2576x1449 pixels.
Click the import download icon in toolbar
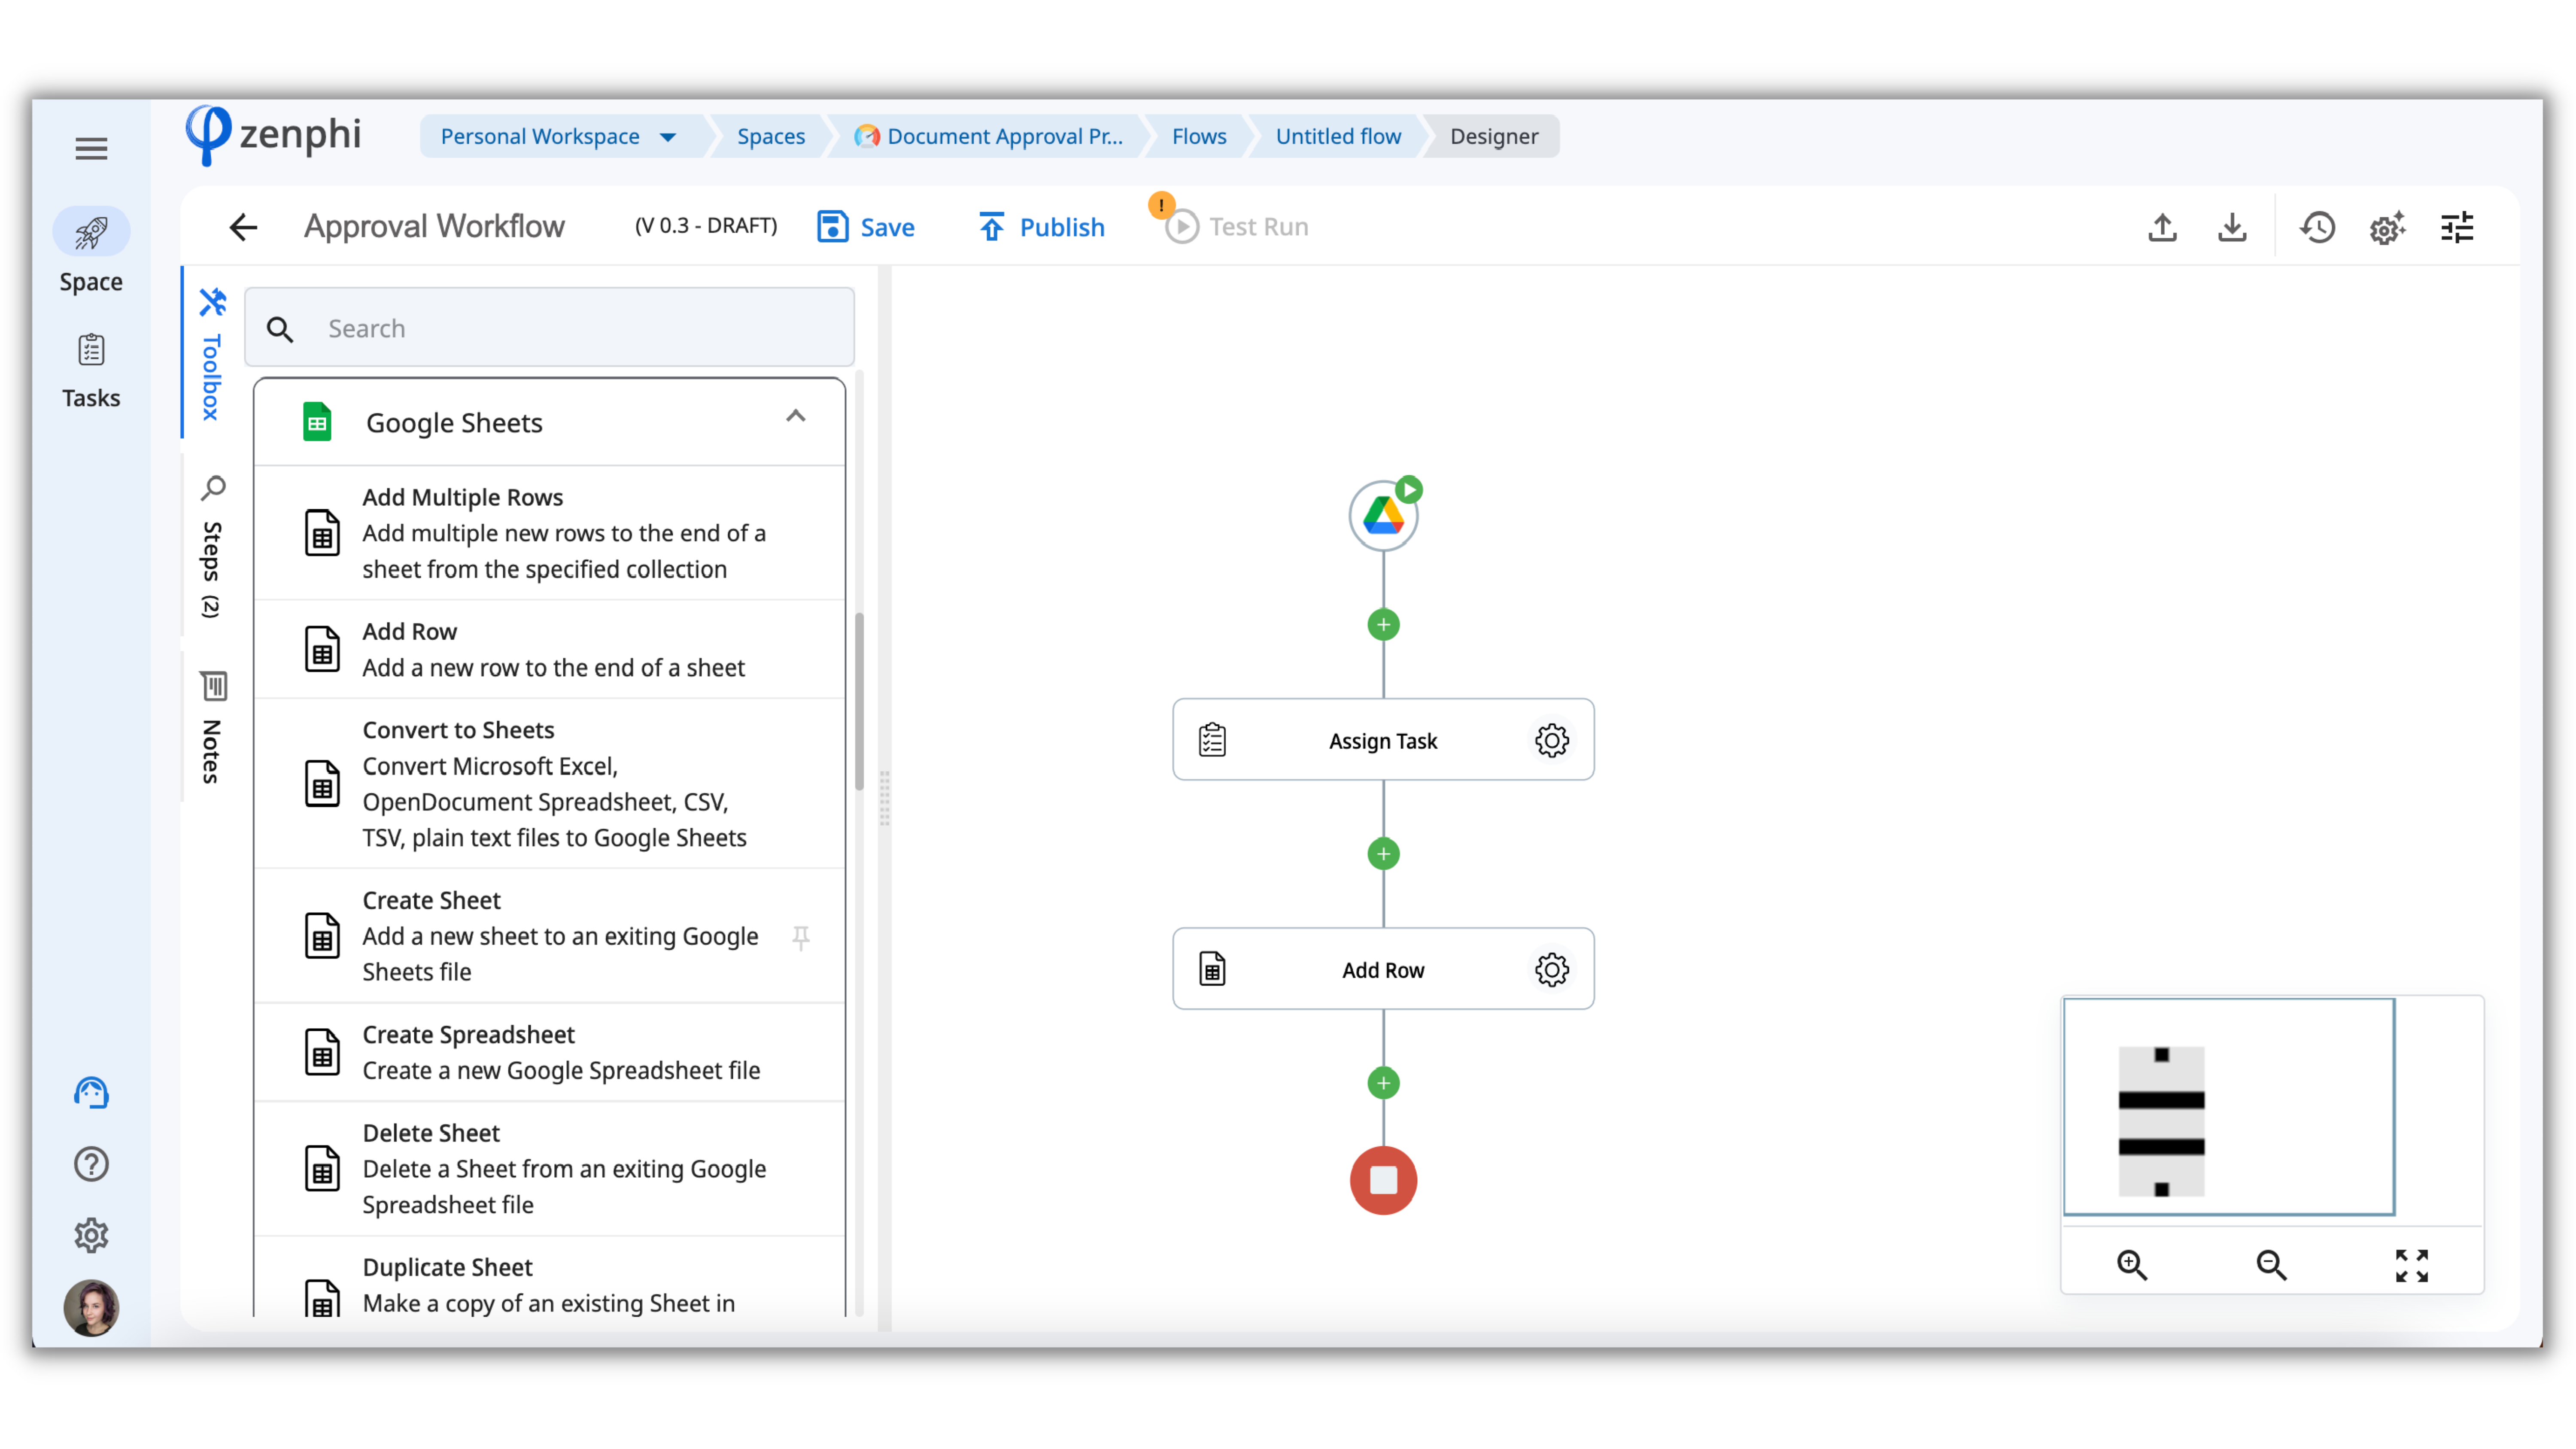2232,228
